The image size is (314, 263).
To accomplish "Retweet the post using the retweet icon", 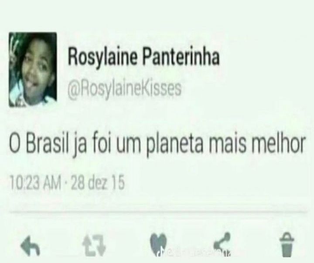I will click(x=94, y=245).
